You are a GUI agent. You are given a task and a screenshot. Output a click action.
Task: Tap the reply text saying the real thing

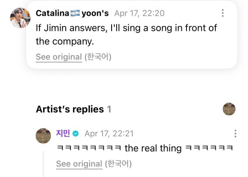coord(145,148)
